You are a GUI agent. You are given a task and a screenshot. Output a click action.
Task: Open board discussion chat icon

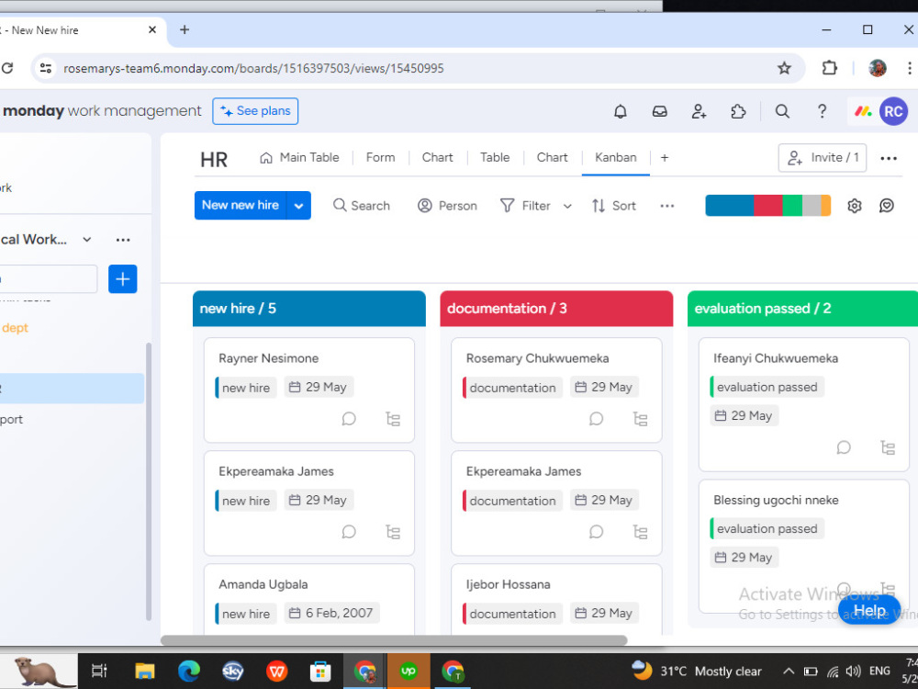(887, 206)
